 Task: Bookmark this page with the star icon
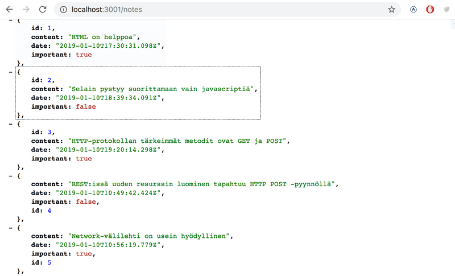(x=391, y=10)
